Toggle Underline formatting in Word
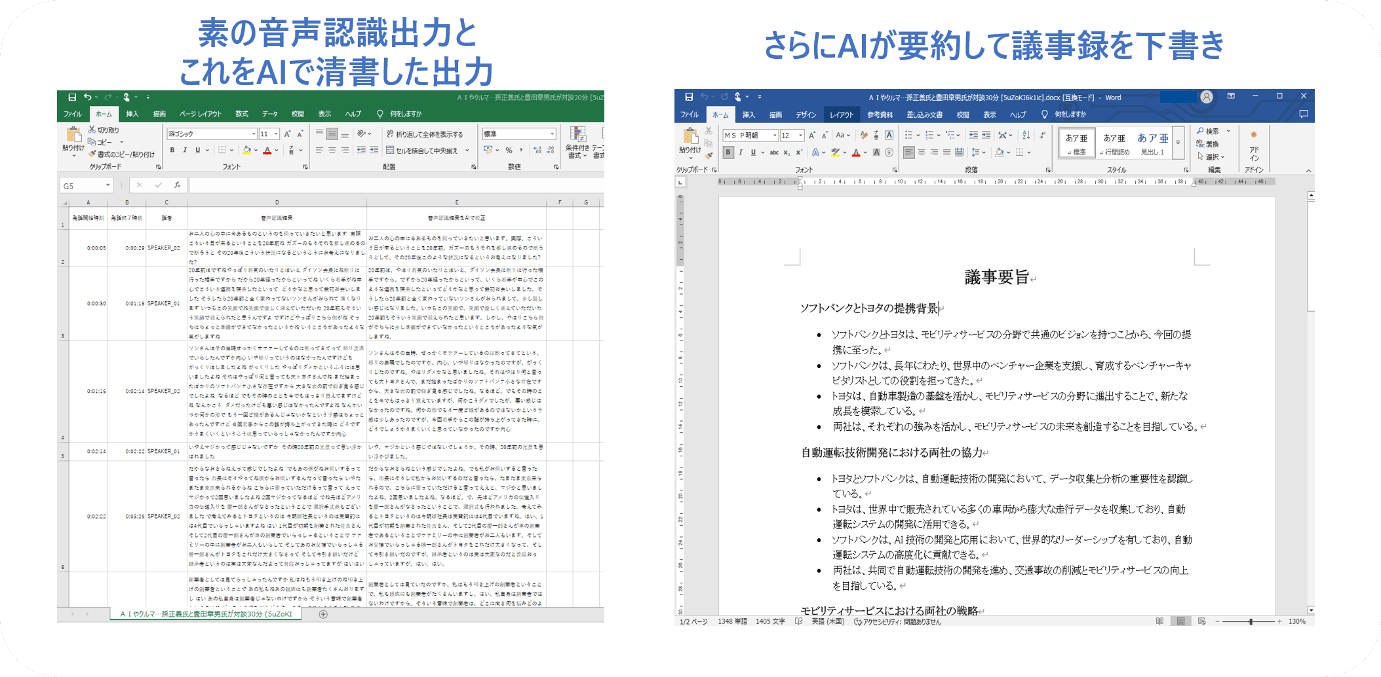This screenshot has height=677, width=1381. (x=753, y=151)
